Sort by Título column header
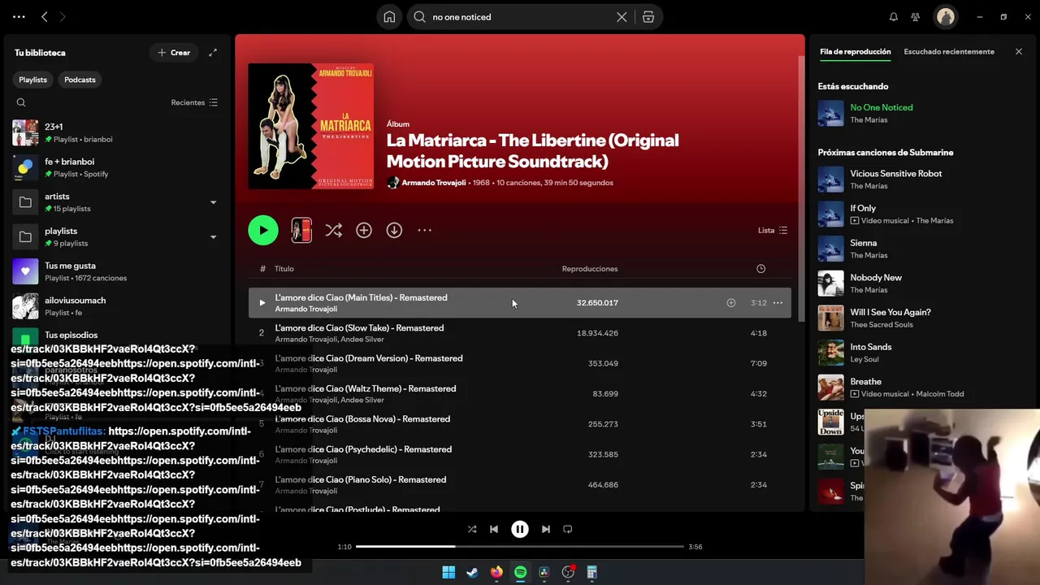 coord(284,268)
